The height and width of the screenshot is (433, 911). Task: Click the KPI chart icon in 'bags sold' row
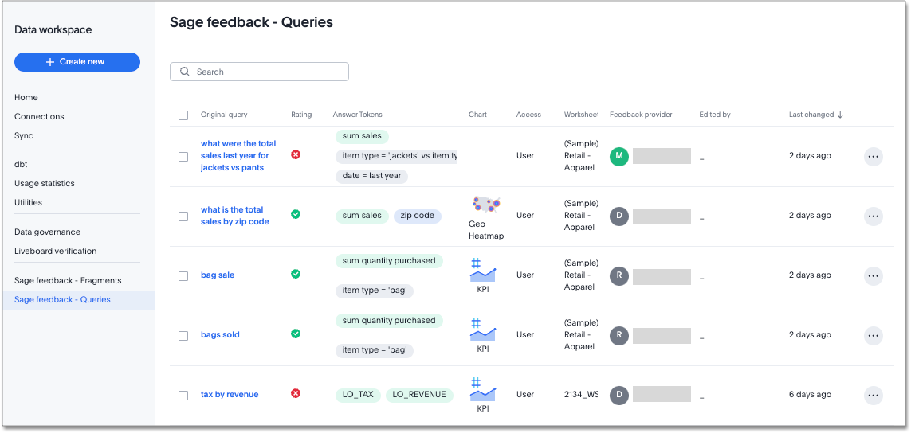click(482, 330)
